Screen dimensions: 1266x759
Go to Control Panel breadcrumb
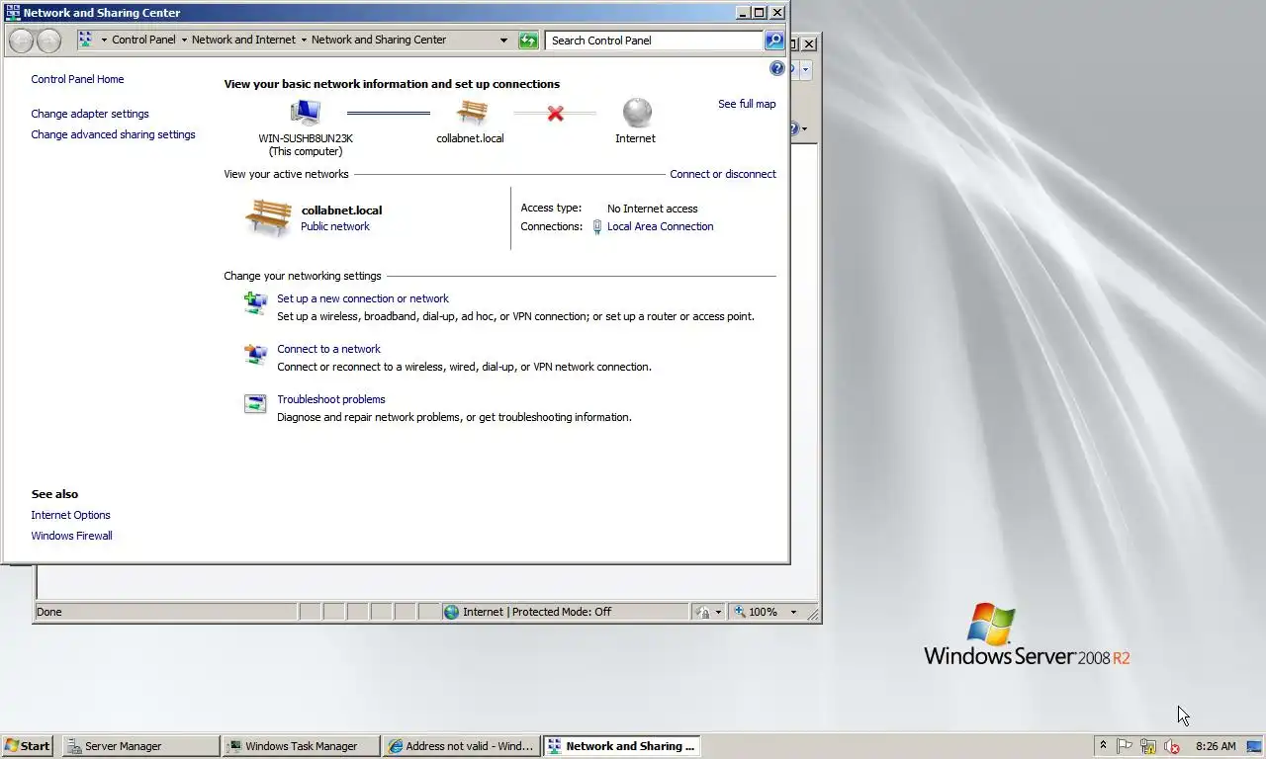pyautogui.click(x=143, y=41)
